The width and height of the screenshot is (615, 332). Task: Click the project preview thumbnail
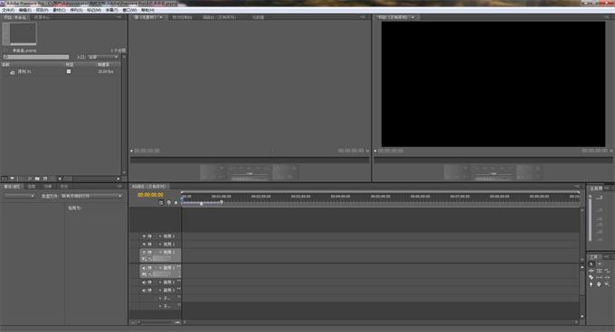tap(20, 33)
